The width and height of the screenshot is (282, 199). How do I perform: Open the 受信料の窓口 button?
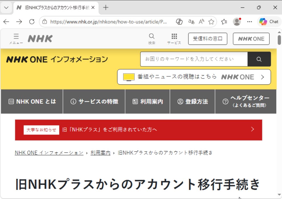pyautogui.click(x=208, y=38)
